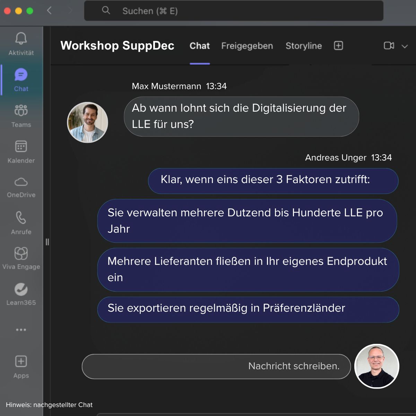Viewport: 416px width, 416px height.
Task: Open the Teams section in the sidebar
Action: [21, 110]
